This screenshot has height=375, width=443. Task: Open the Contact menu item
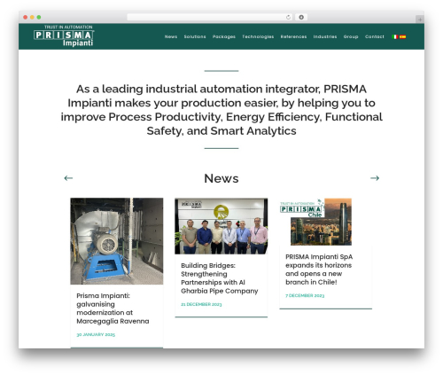[x=375, y=36]
